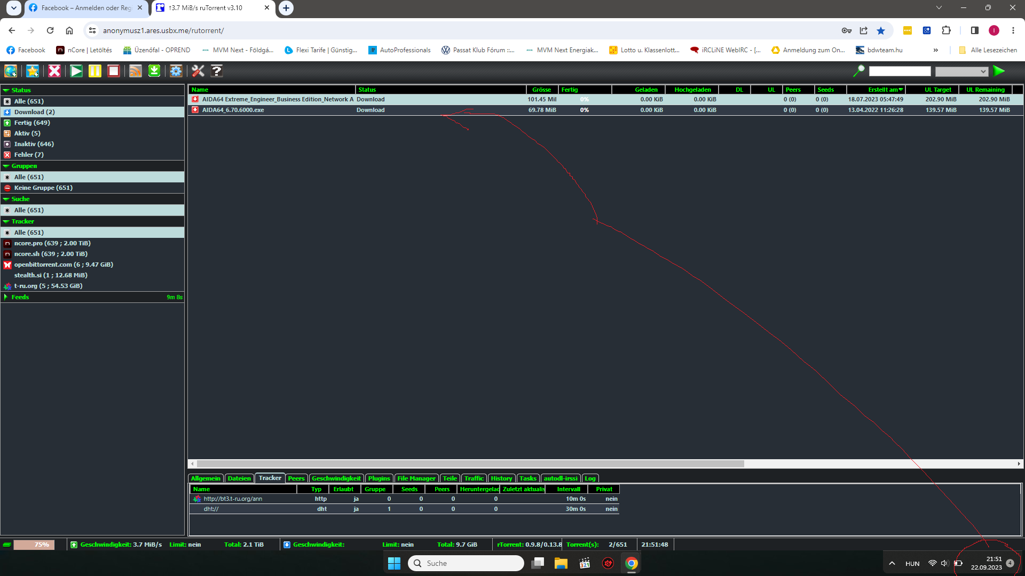Focus the ruTorrent search input field
The image size is (1025, 576).
(x=900, y=71)
